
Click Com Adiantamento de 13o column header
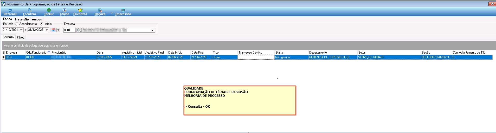[472, 53]
